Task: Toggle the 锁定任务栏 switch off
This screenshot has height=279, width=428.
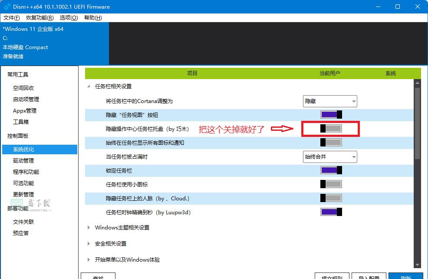Action: (x=330, y=170)
